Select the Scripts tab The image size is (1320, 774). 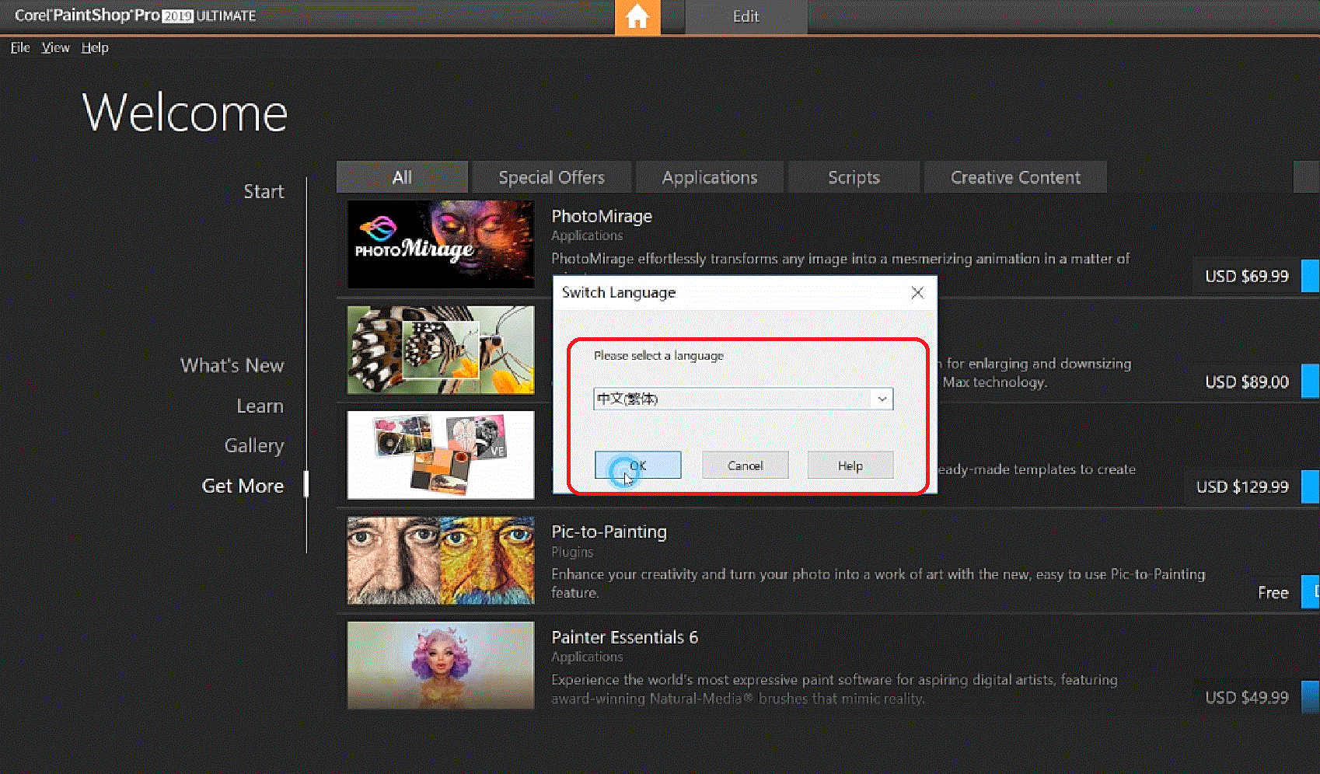pos(854,177)
